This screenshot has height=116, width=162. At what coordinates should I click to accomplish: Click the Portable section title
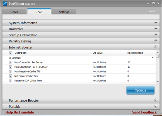point(15,107)
